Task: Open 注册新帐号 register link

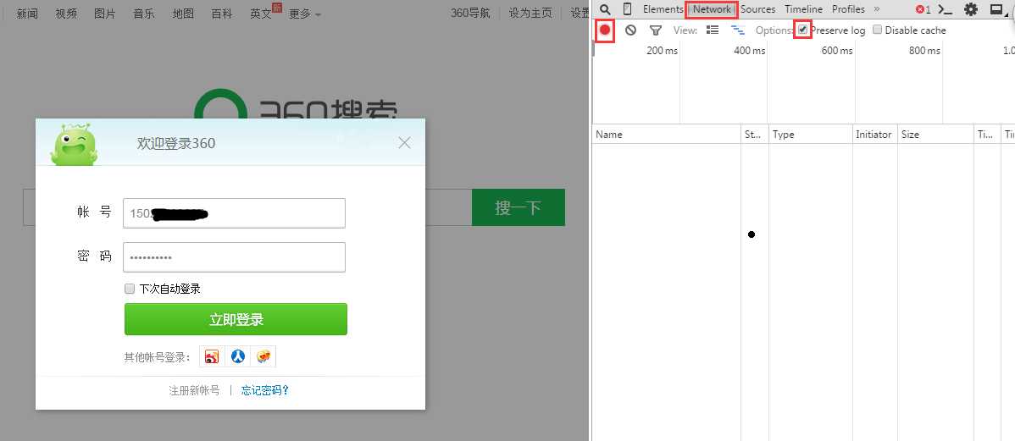Action: [194, 390]
